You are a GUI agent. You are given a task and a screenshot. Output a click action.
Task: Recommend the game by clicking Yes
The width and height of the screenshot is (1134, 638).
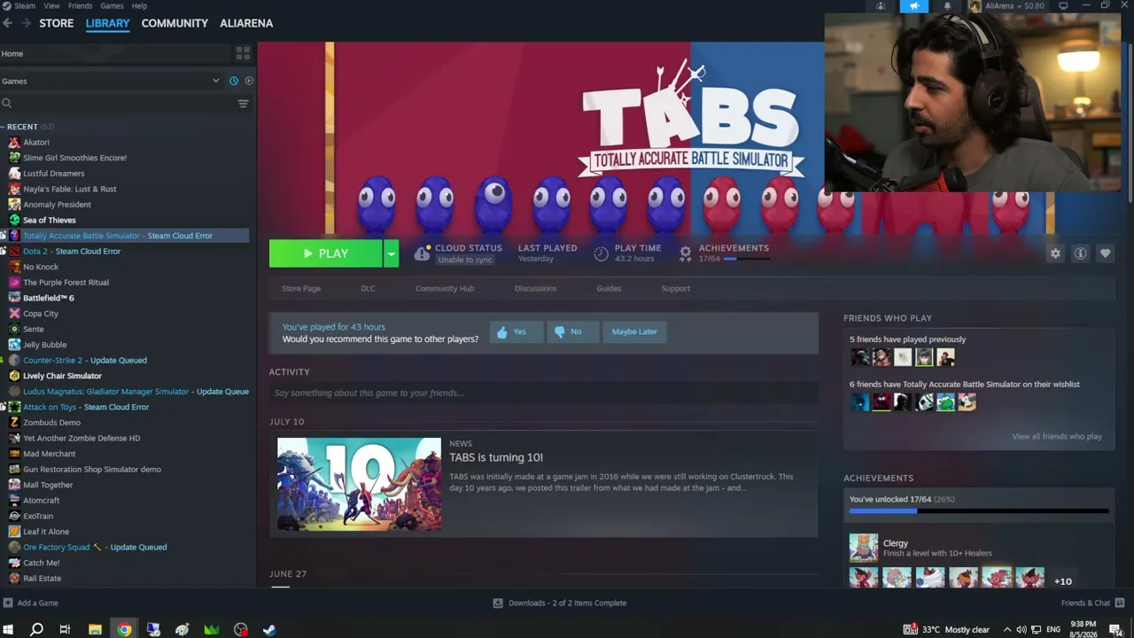point(516,331)
